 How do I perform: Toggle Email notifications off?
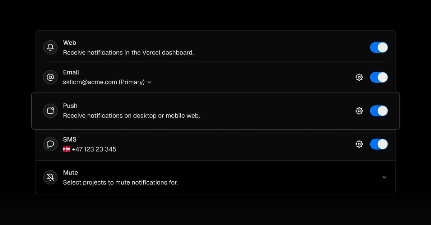click(379, 77)
